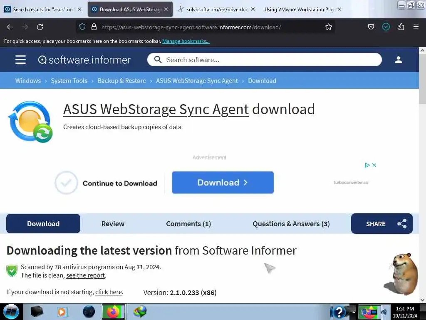Viewport: 426px width, 320px height.
Task: Click the green checkmark extension icon
Action: pyautogui.click(x=386, y=27)
